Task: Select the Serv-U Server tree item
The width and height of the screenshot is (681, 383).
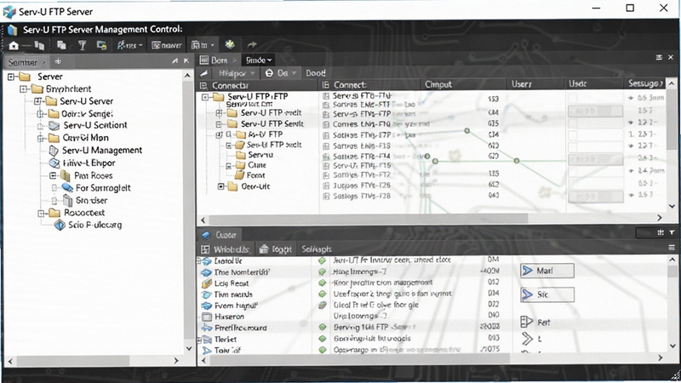Action: click(86, 101)
